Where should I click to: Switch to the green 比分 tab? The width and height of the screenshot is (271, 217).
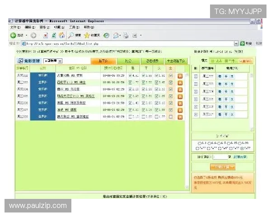click(128, 61)
